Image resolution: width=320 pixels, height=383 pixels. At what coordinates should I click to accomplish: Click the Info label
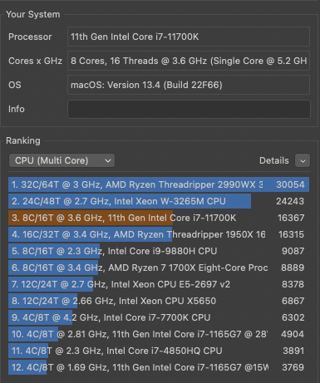coord(17,109)
